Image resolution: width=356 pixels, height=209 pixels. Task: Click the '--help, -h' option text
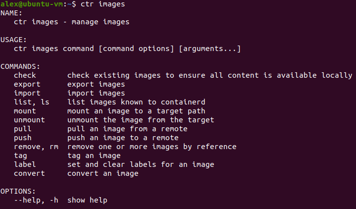(x=36, y=200)
